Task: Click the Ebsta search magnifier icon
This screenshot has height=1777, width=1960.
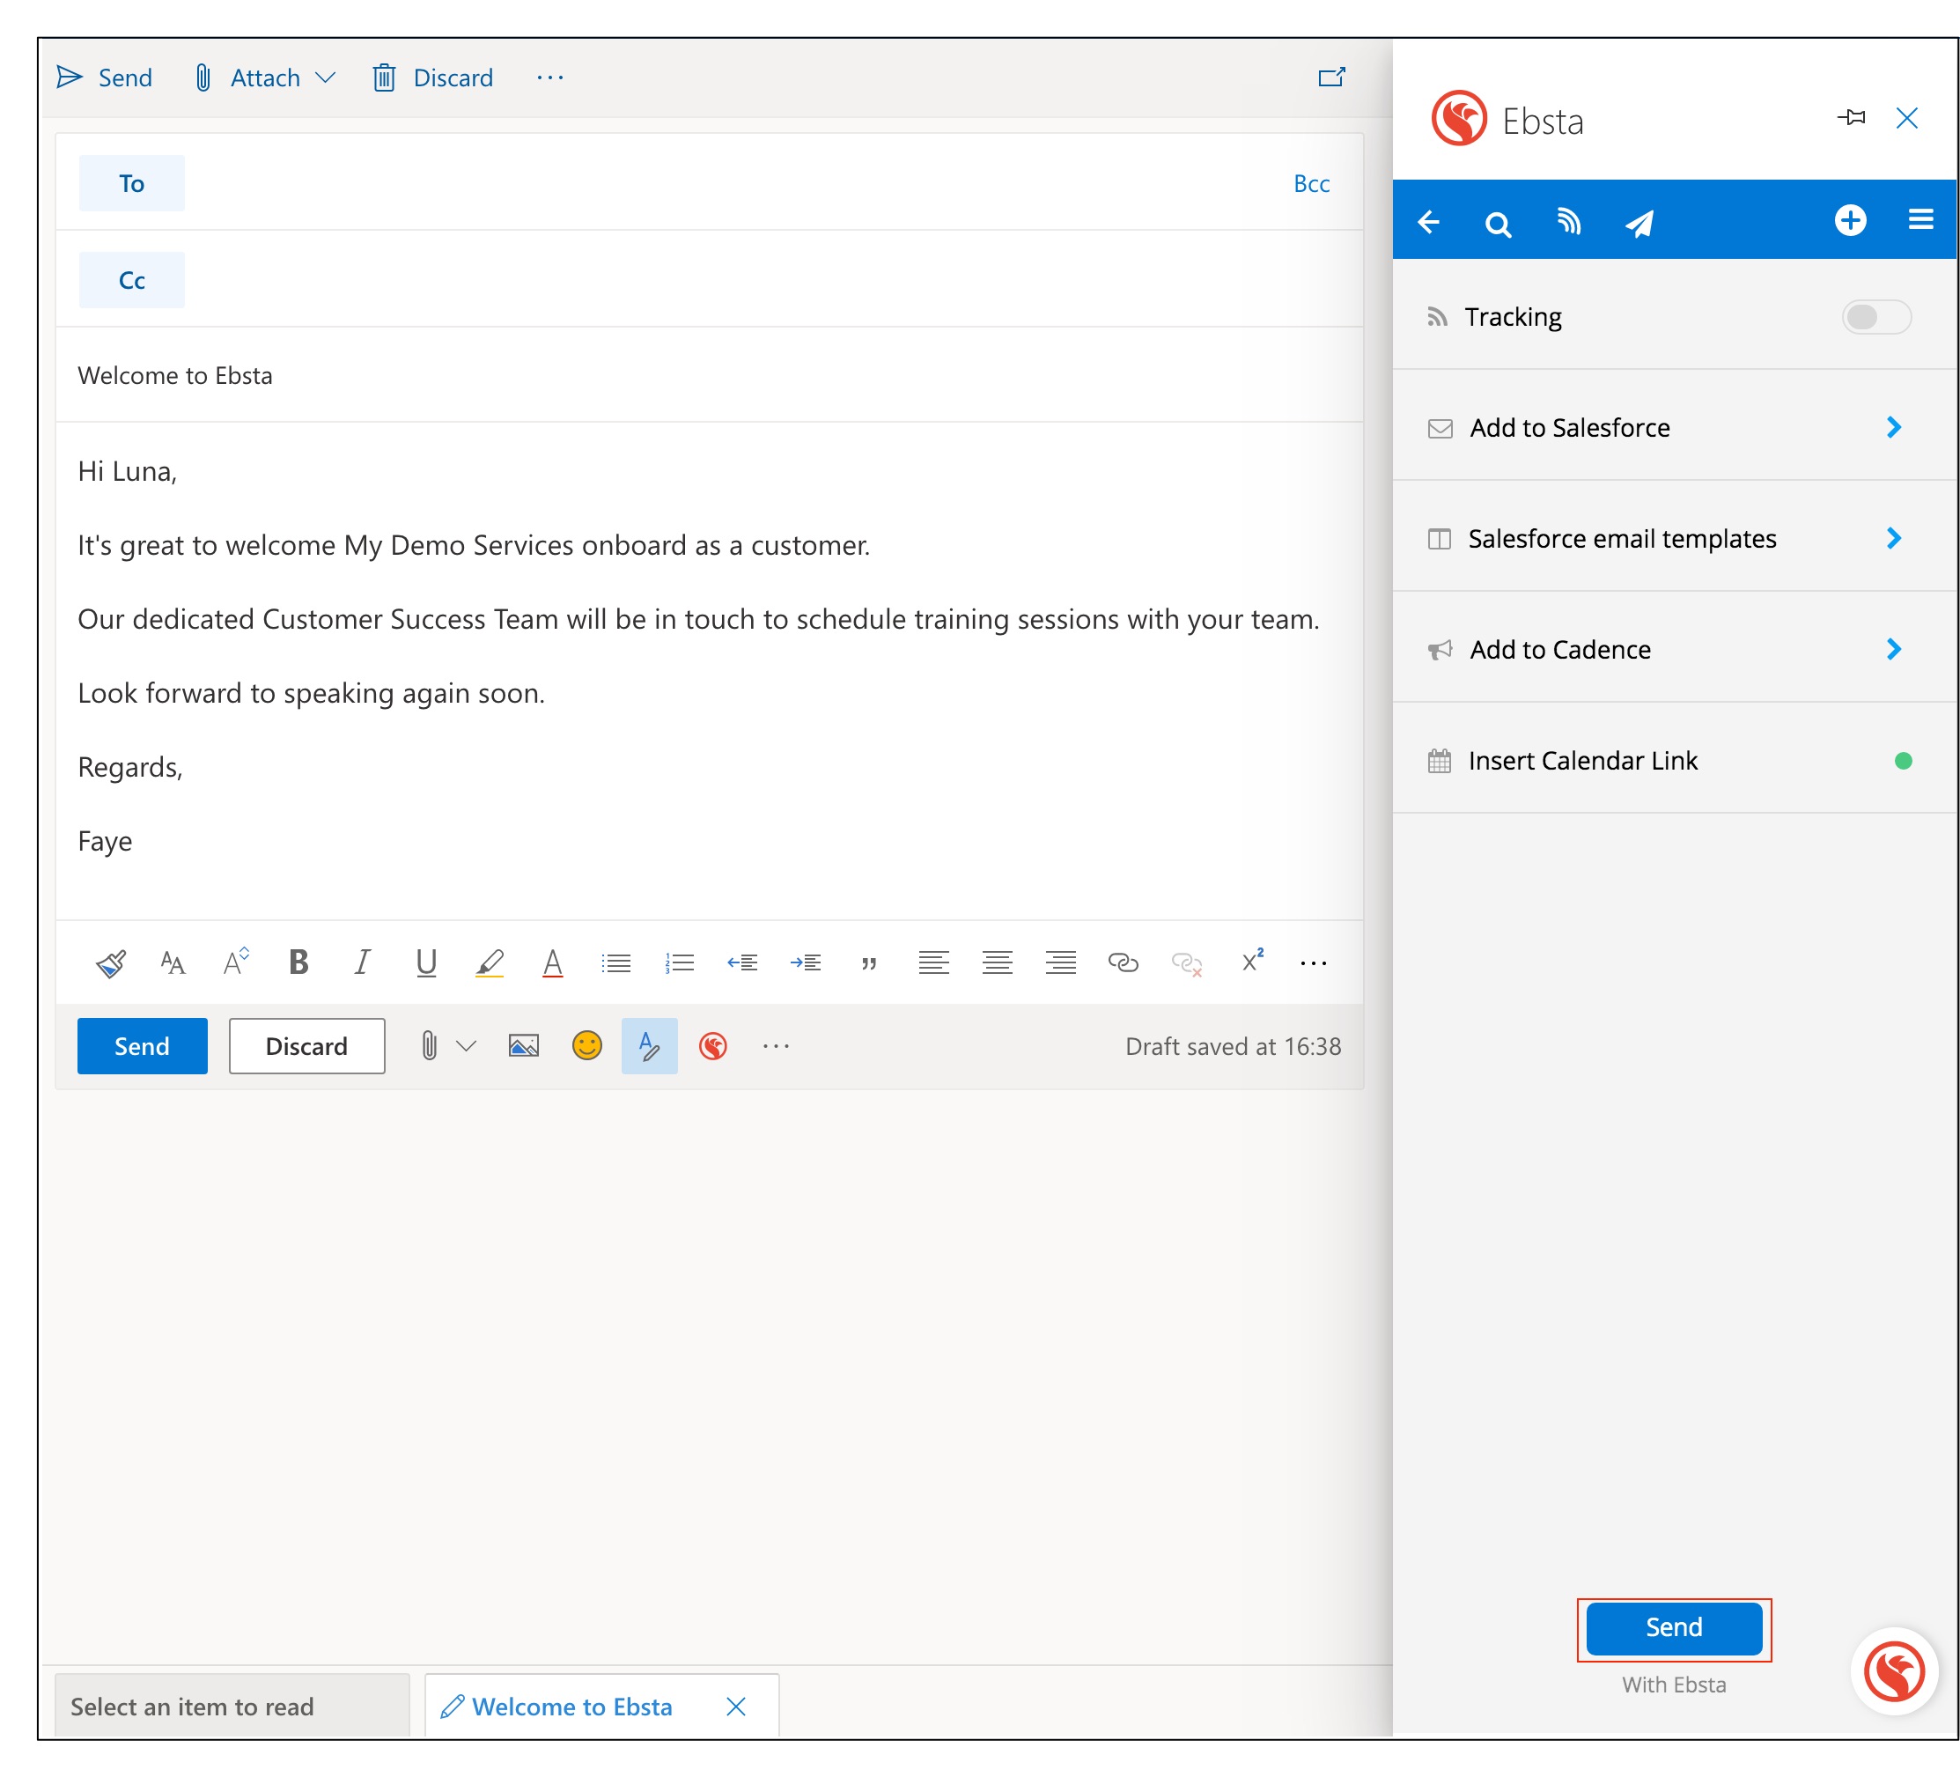Action: 1497,223
